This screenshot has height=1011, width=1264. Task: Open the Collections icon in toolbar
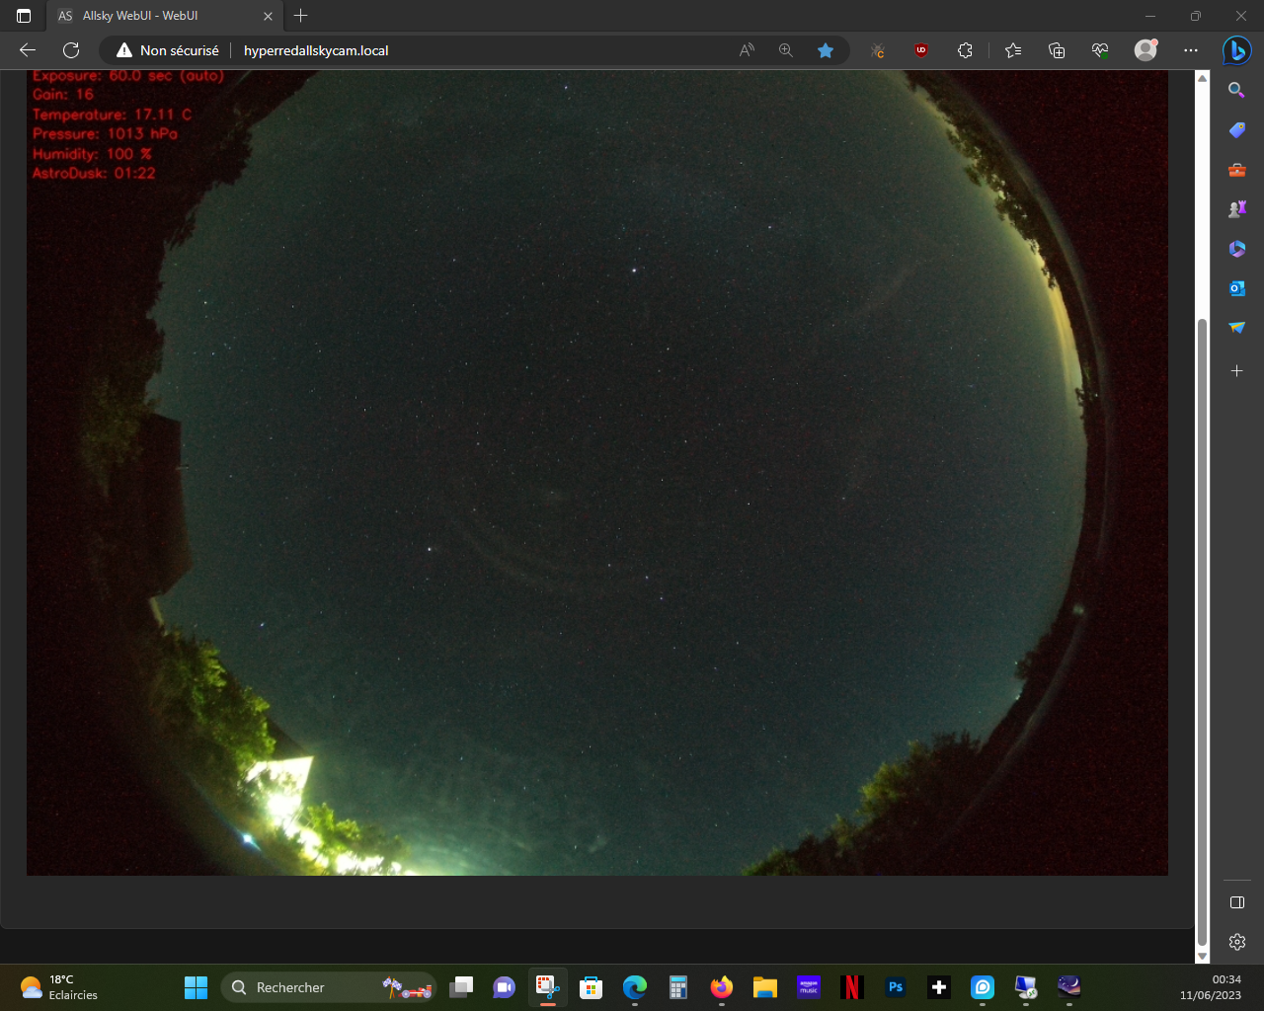click(x=1057, y=50)
